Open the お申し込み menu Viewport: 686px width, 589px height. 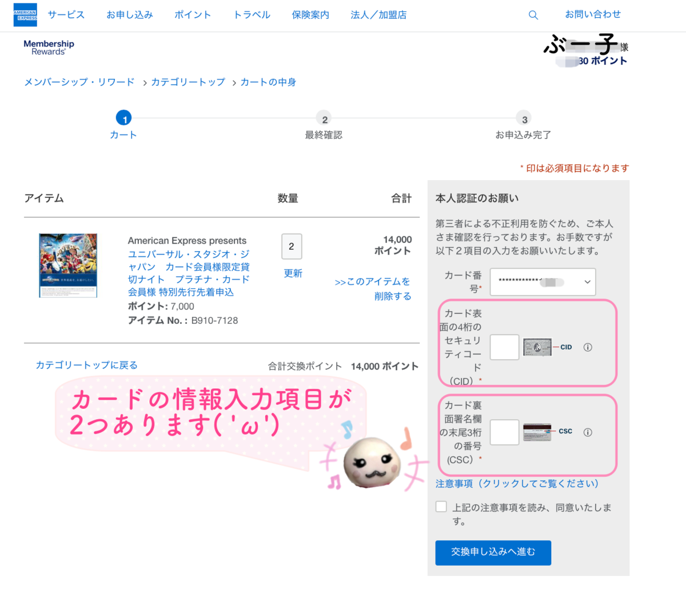coord(130,15)
